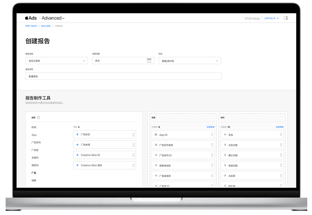Choose the 关键词 dimension category

click(35, 157)
